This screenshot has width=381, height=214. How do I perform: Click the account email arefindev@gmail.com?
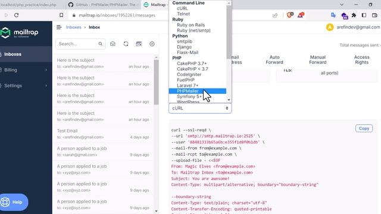pos(358,27)
